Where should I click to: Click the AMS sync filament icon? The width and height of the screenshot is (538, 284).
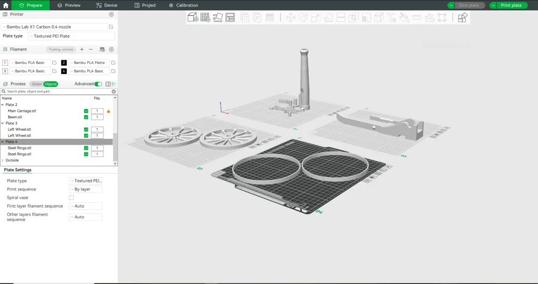pos(102,49)
